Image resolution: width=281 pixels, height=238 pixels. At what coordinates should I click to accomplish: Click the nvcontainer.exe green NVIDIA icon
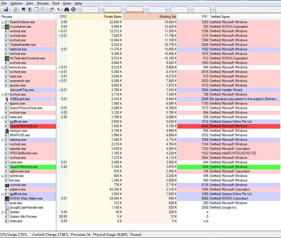(x=7, y=27)
